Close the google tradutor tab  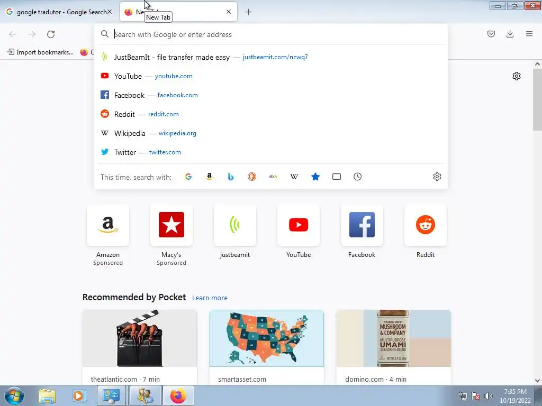click(110, 12)
